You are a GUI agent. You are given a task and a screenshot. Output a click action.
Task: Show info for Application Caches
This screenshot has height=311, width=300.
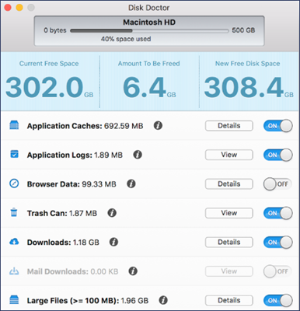158,126
